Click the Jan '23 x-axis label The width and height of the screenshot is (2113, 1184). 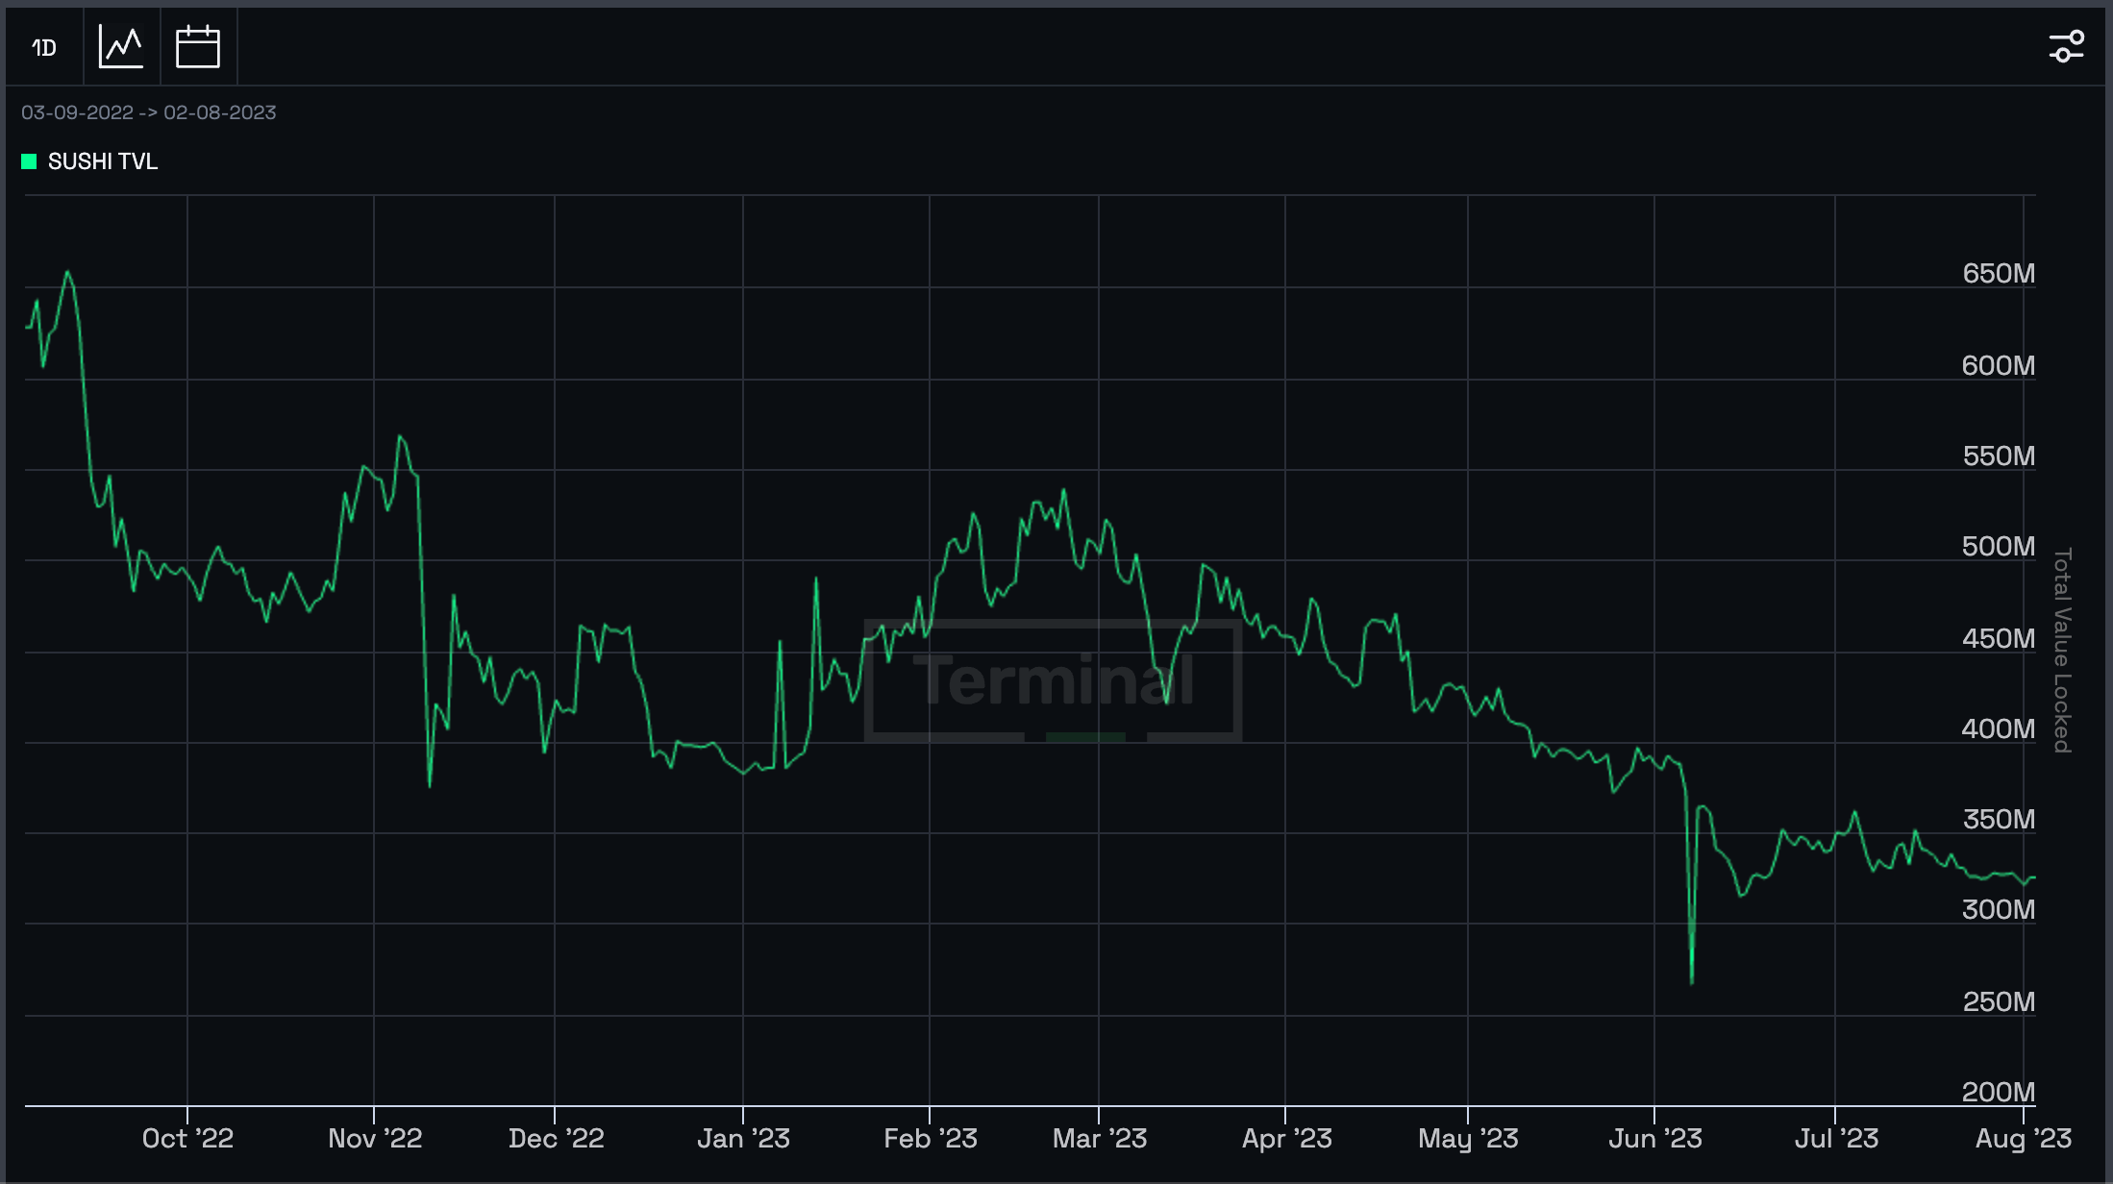point(743,1139)
